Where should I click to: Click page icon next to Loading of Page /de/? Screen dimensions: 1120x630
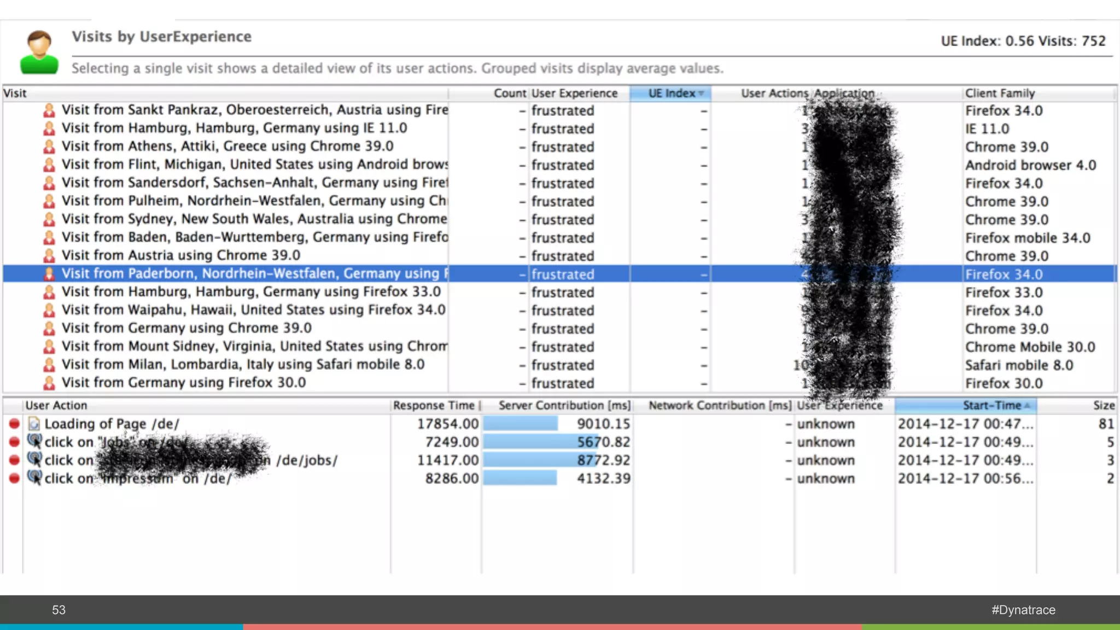pyautogui.click(x=34, y=424)
